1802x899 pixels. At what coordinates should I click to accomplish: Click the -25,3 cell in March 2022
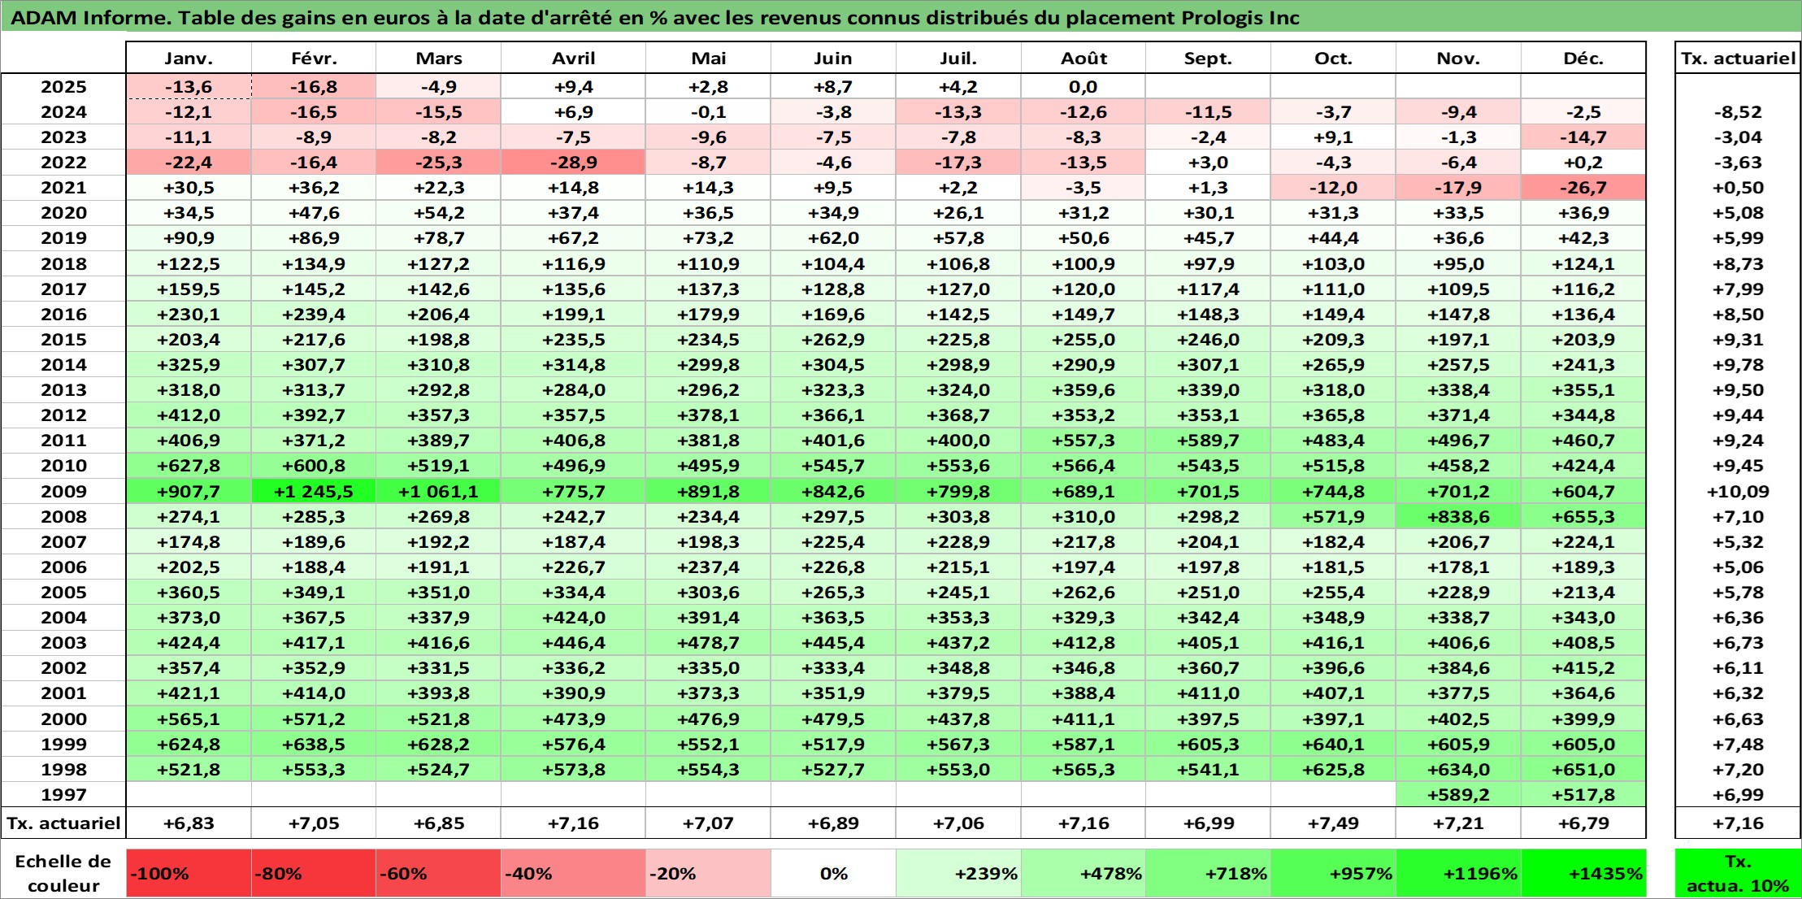click(x=438, y=163)
